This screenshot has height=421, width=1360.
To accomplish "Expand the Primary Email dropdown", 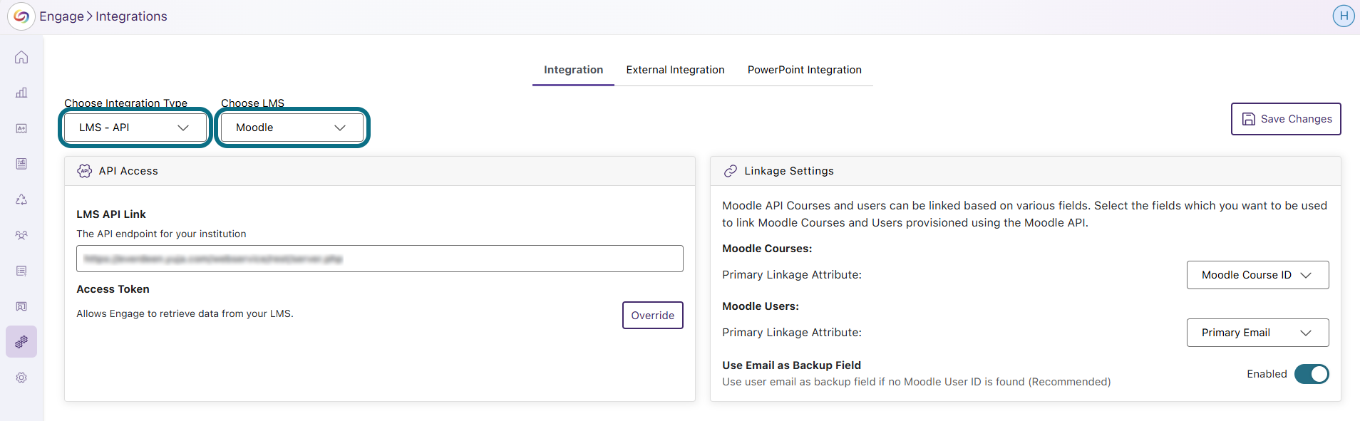I will pos(1257,333).
